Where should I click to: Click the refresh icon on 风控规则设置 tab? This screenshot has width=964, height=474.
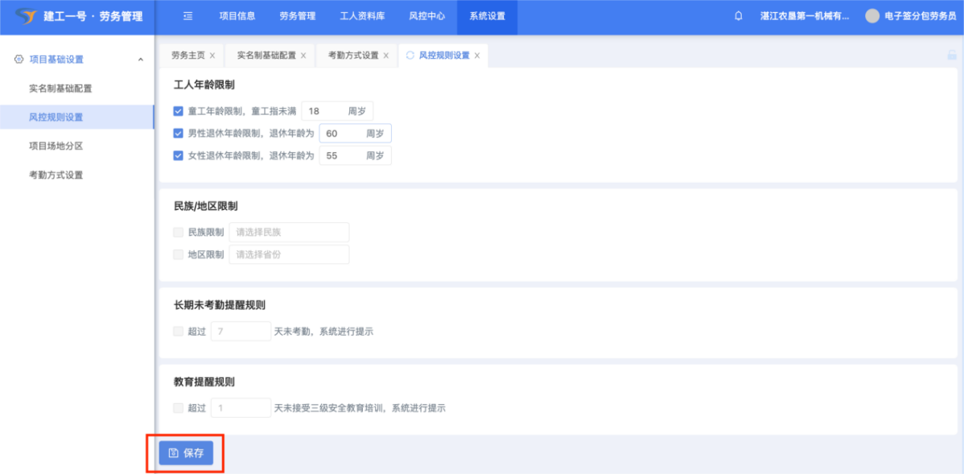[410, 56]
